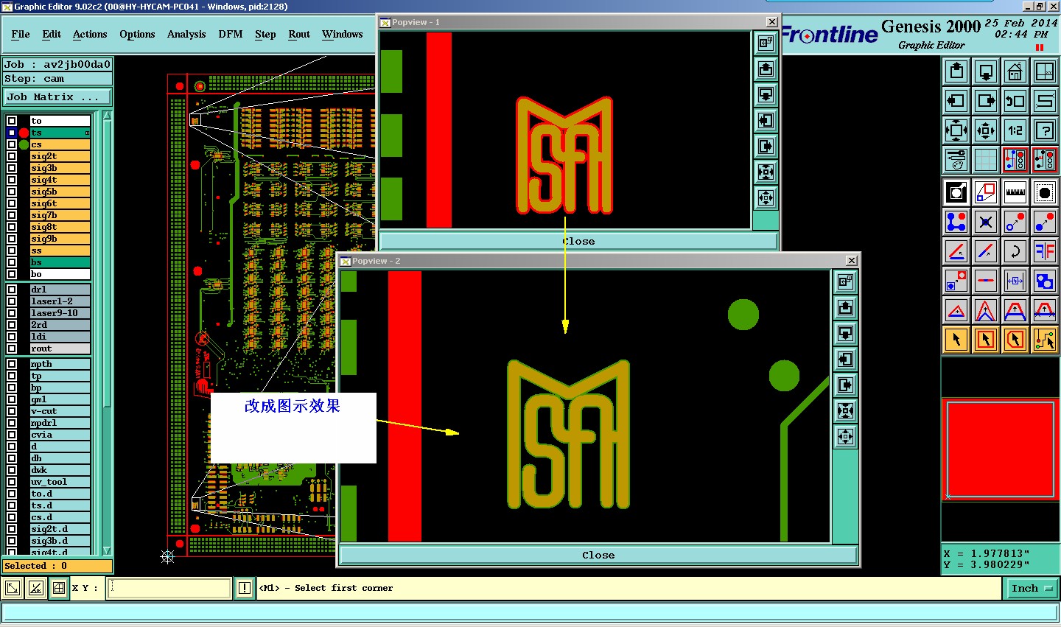This screenshot has width=1061, height=627.
Task: Click layer list scrollbar up arrow
Action: coord(107,116)
